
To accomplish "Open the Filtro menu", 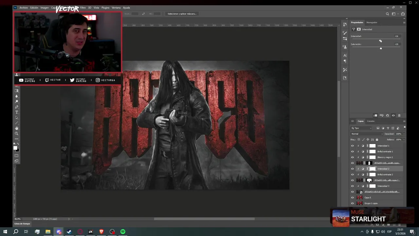I will [x=83, y=8].
